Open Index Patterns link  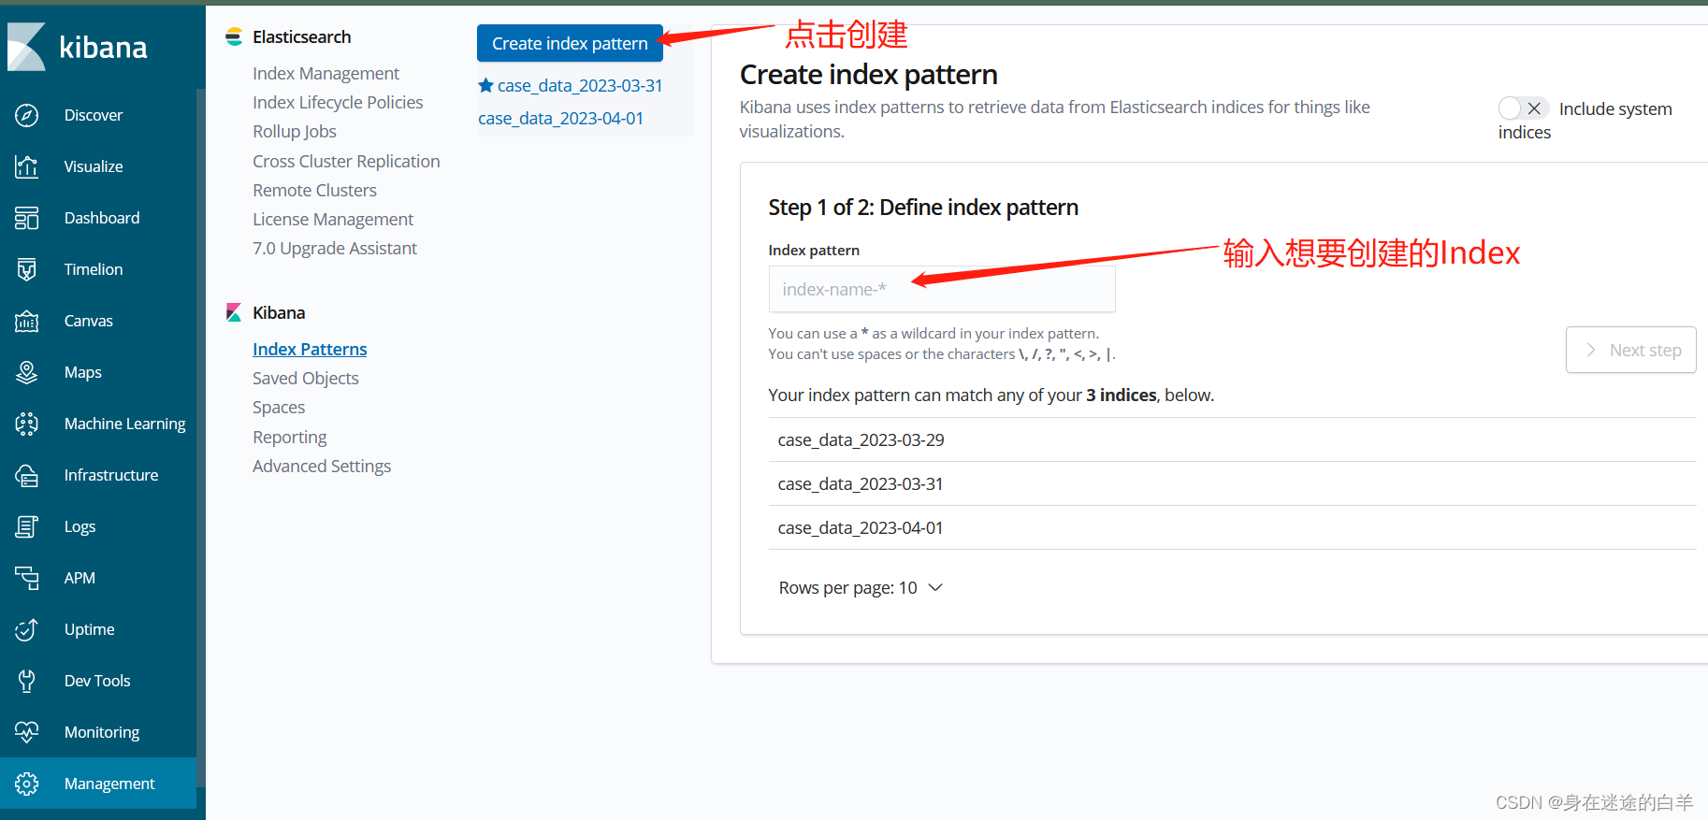[x=310, y=349]
